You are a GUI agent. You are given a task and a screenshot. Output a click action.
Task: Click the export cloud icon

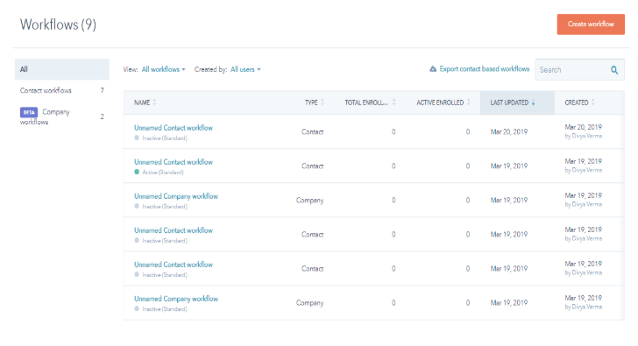tap(433, 69)
